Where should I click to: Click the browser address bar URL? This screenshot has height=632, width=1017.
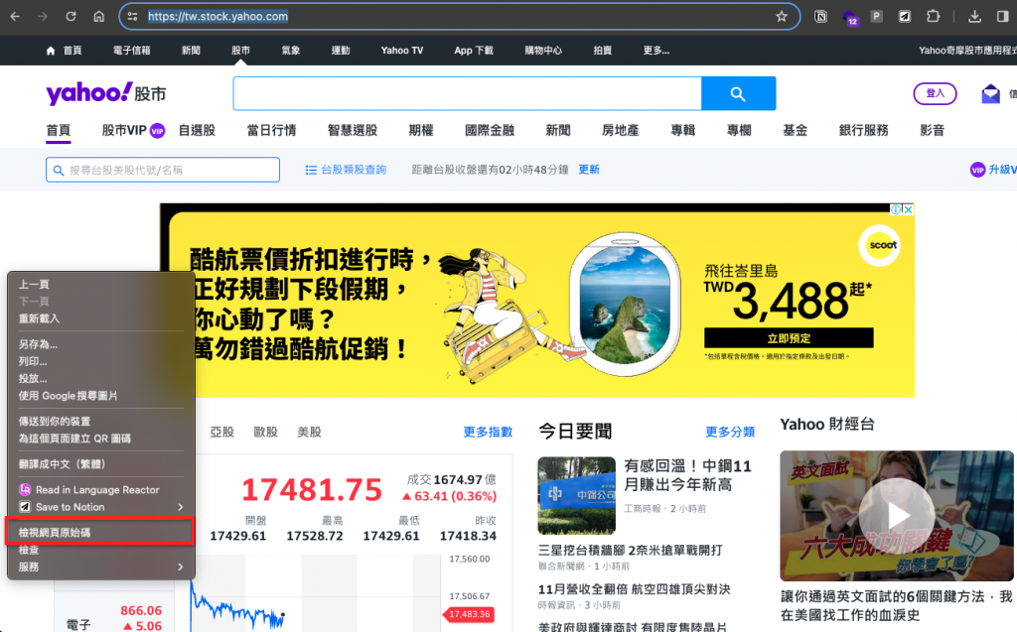pyautogui.click(x=218, y=16)
